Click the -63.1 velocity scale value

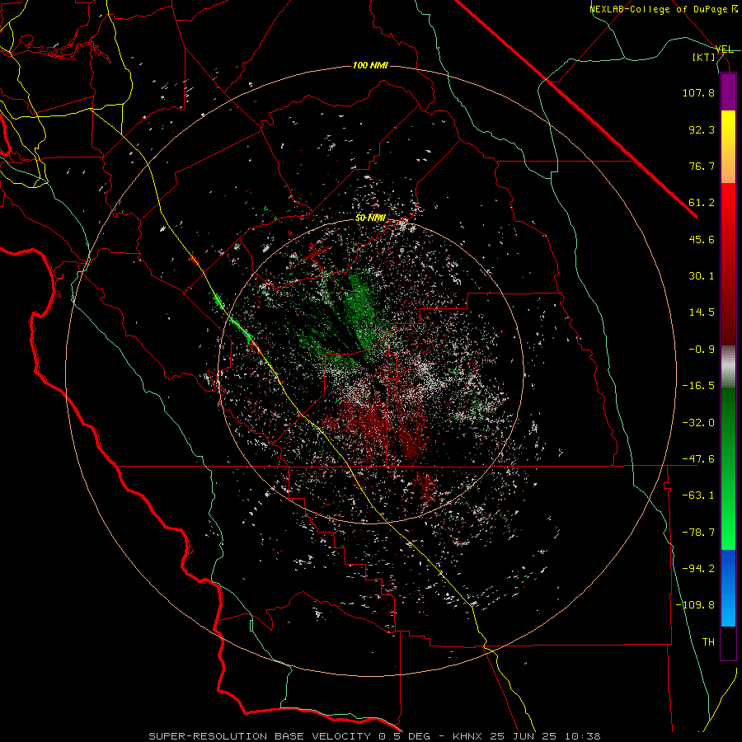[698, 495]
